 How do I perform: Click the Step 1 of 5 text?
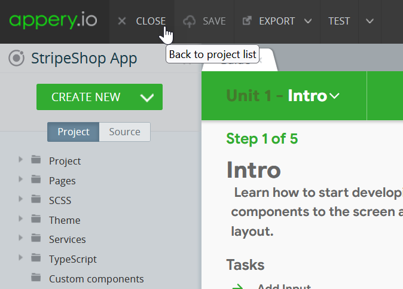(262, 139)
